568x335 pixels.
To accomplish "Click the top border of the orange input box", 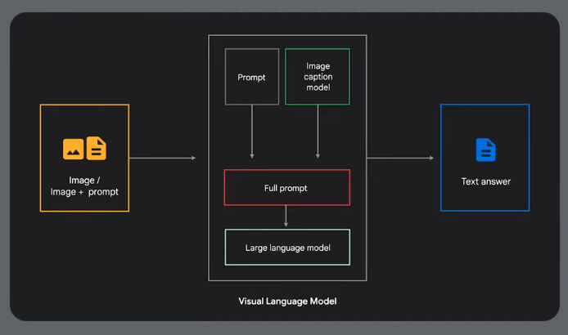I will [84, 105].
